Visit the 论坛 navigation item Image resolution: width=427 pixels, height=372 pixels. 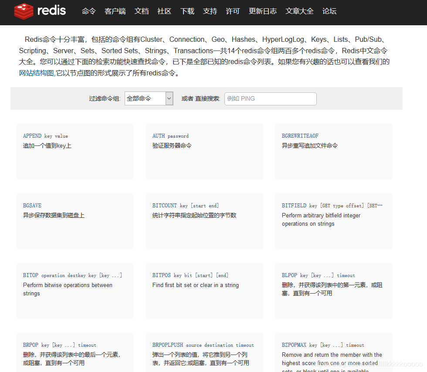tap(329, 11)
